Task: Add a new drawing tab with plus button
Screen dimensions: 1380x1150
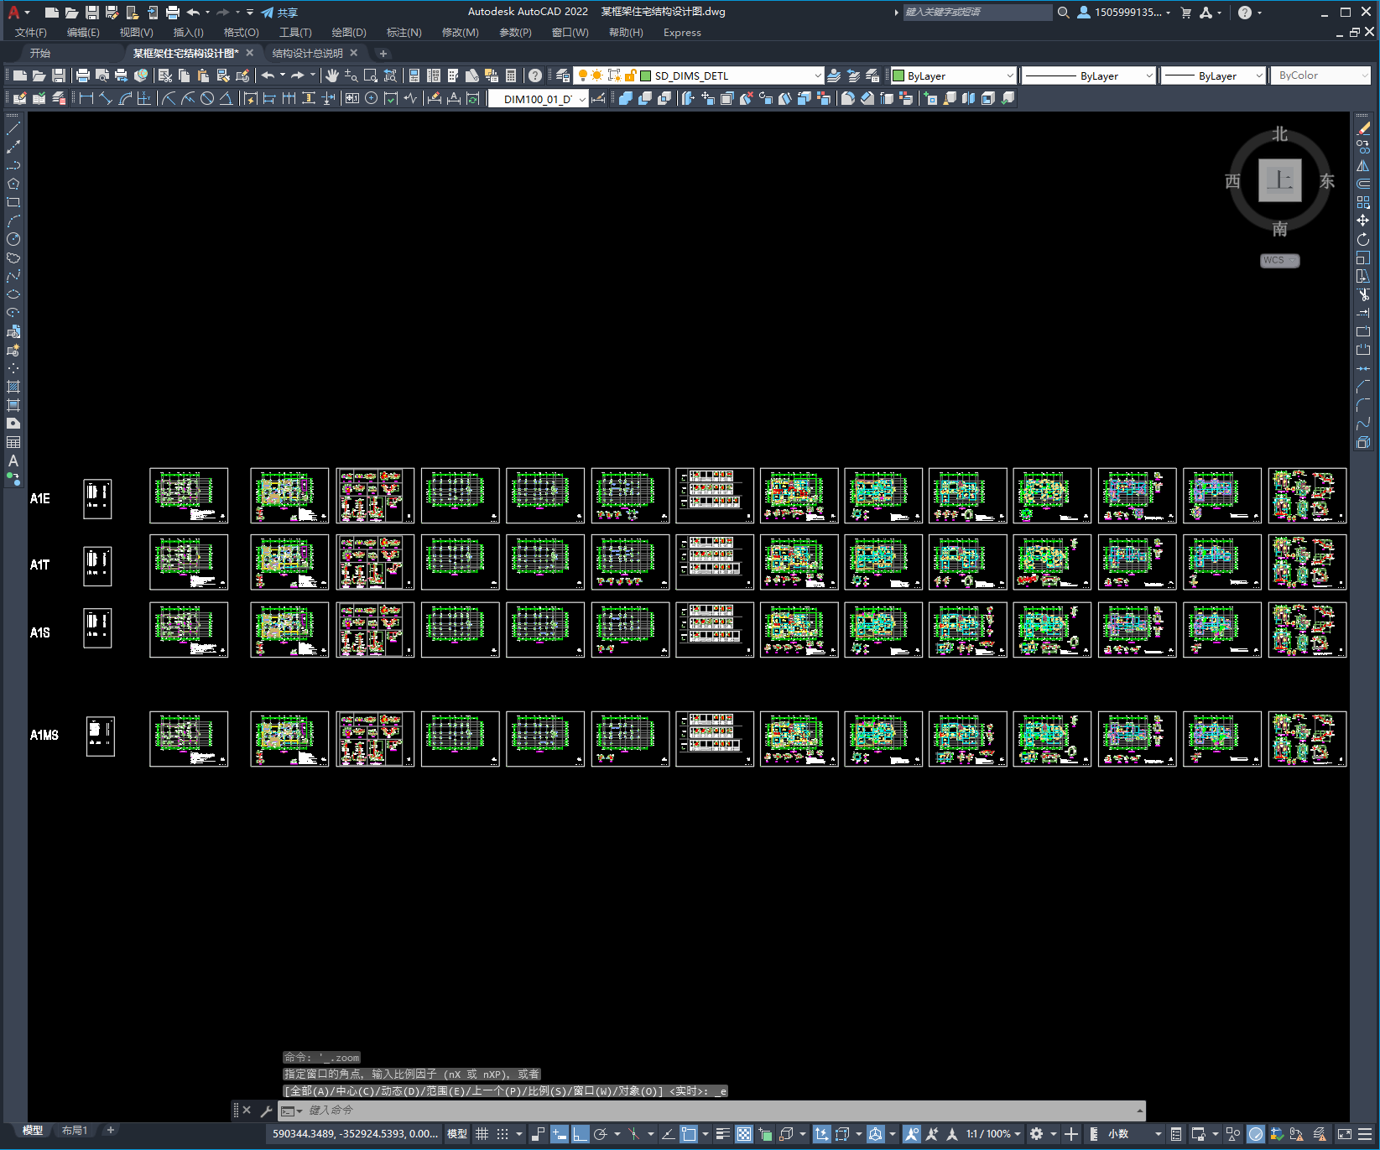Action: [x=383, y=54]
